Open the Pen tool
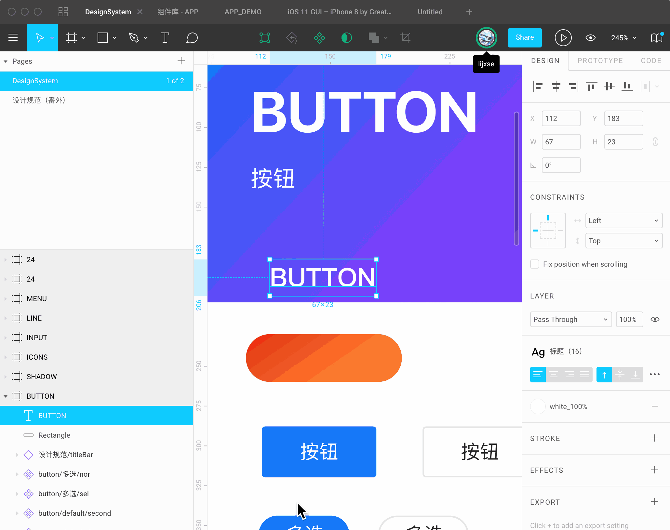The image size is (670, 530). coord(134,38)
